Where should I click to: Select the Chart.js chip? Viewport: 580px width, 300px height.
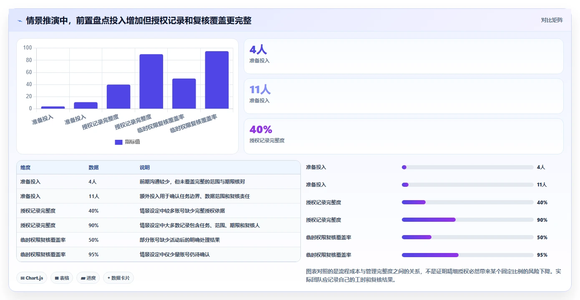(x=32, y=278)
